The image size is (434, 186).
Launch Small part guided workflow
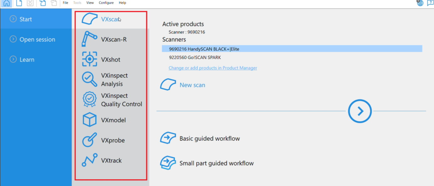207,163
